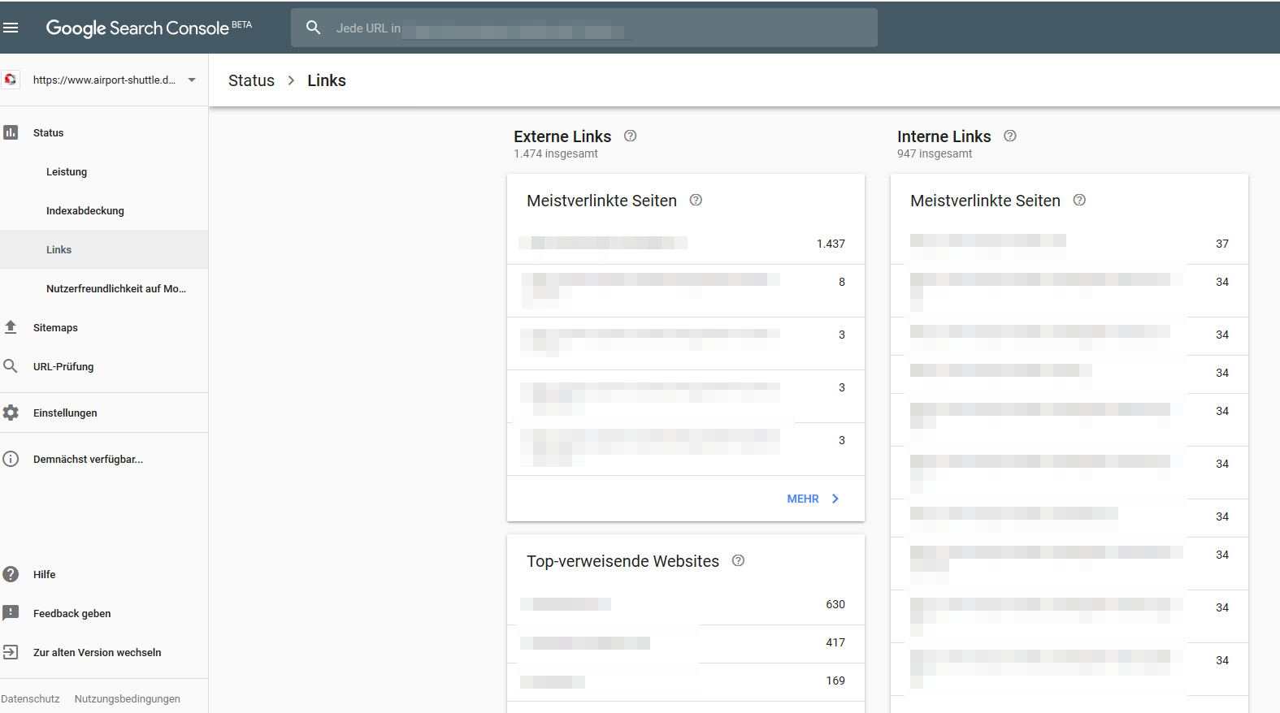Viewport: 1280px width, 713px height.
Task: Click Status in the breadcrumb
Action: tap(251, 80)
